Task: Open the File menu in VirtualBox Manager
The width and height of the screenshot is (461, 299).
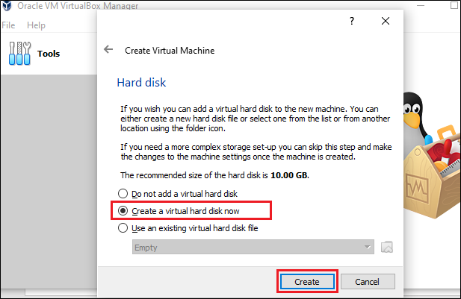Action: tap(8, 25)
